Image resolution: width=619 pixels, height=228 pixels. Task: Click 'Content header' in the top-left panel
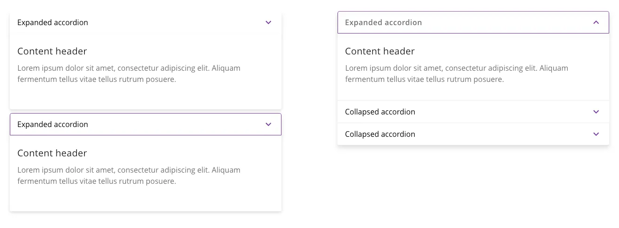click(x=52, y=51)
